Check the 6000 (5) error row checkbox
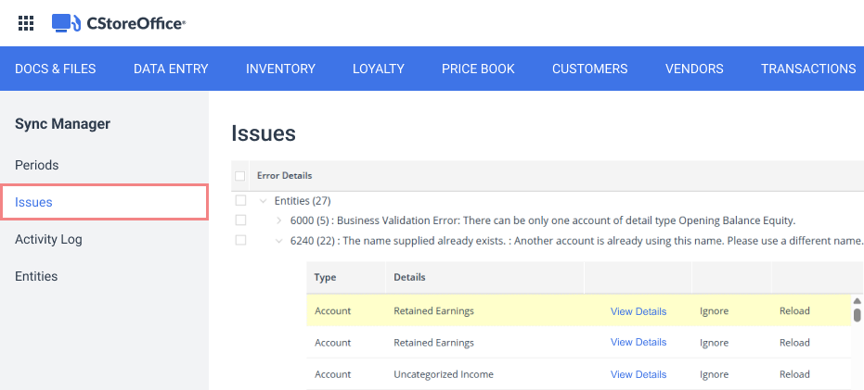The width and height of the screenshot is (864, 390). [x=240, y=220]
